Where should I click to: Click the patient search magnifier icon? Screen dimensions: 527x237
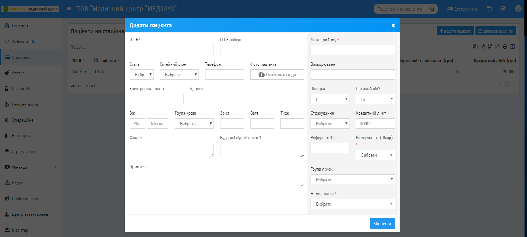432,9
